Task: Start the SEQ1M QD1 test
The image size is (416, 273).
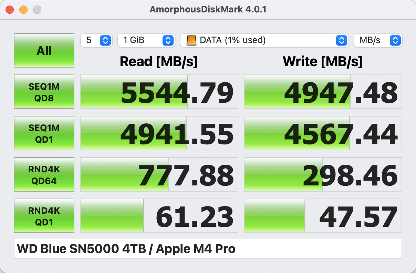Action: click(44, 133)
